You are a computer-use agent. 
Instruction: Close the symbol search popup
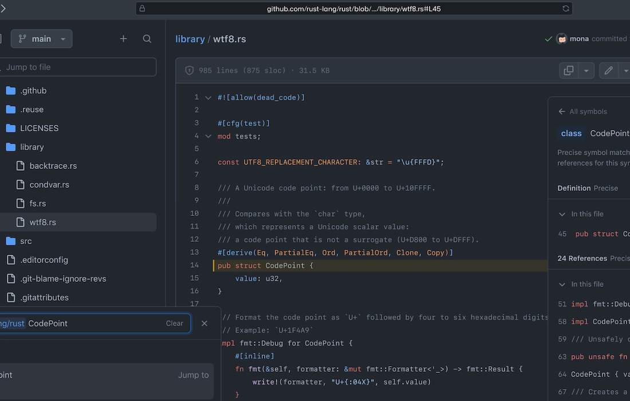click(x=204, y=323)
